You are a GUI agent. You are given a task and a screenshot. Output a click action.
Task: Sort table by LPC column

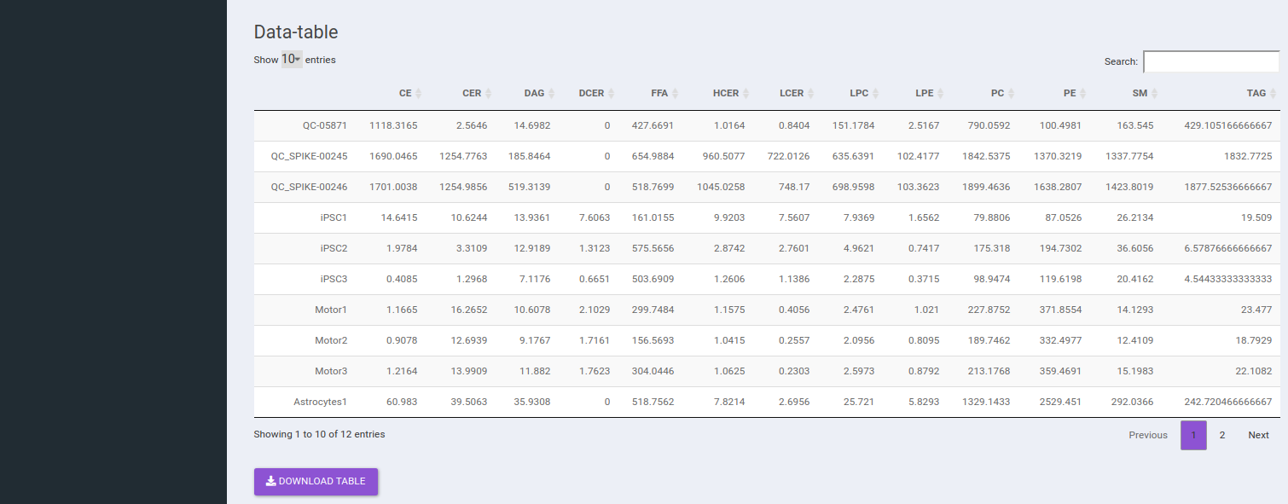tap(863, 93)
